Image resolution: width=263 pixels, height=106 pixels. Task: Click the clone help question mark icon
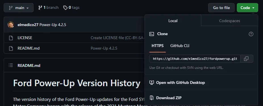click(x=251, y=34)
